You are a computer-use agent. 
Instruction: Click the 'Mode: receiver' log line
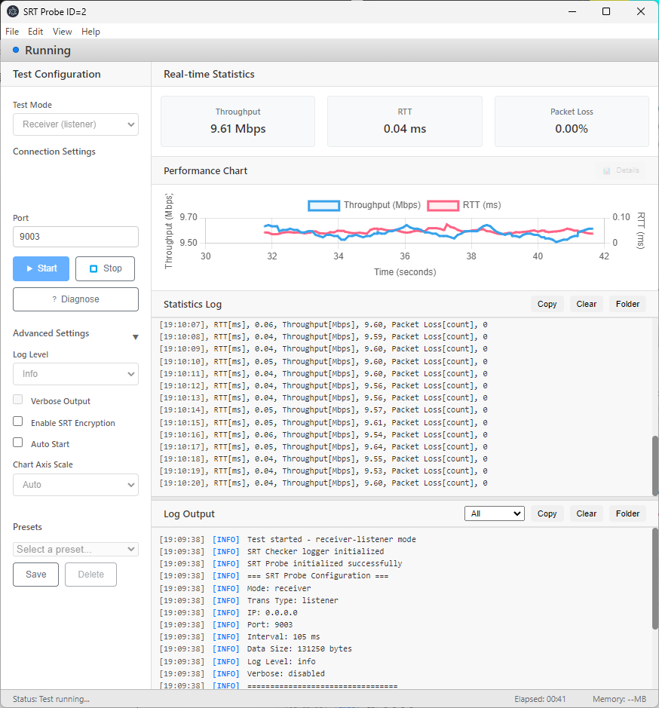[235, 589]
